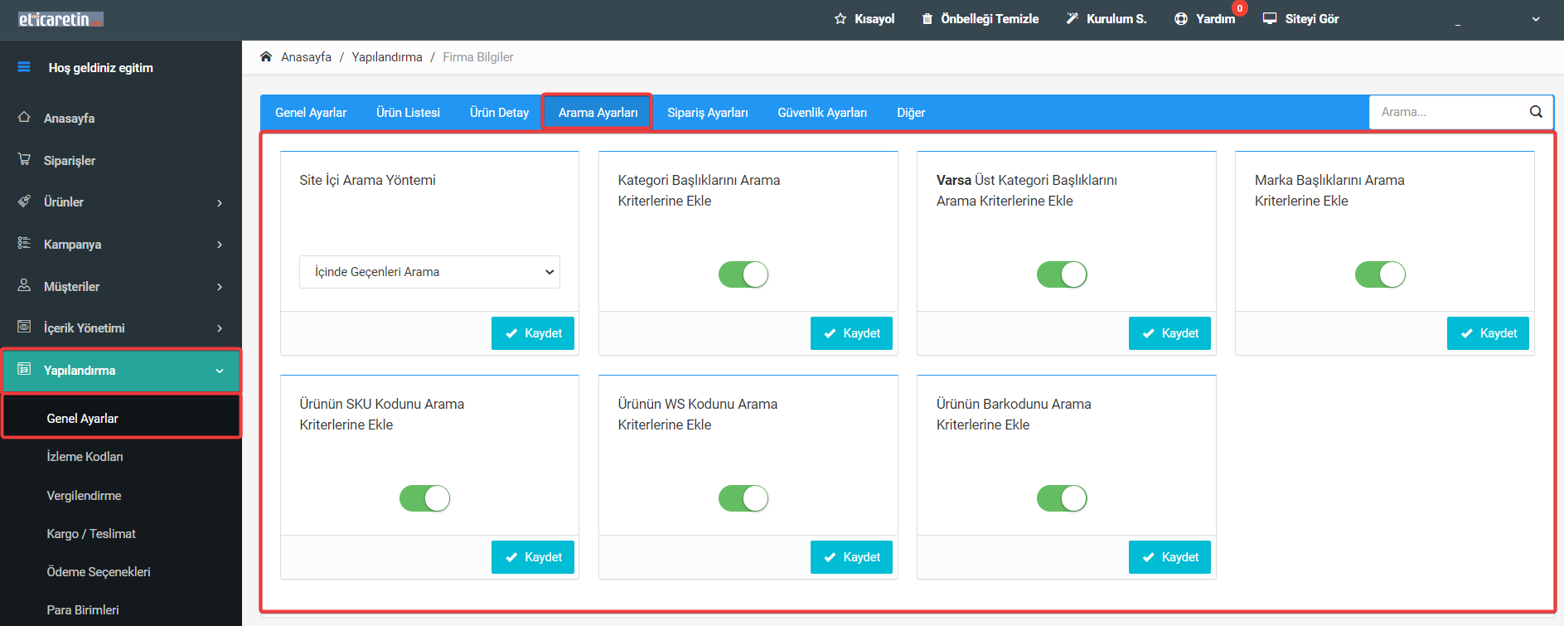Click the Yapılandırma icon in the sidebar

coord(25,369)
